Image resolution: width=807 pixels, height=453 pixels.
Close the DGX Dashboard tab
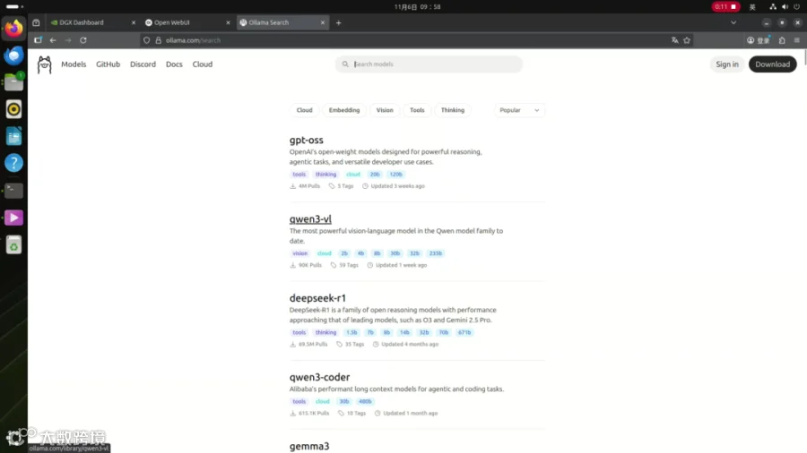(x=134, y=22)
